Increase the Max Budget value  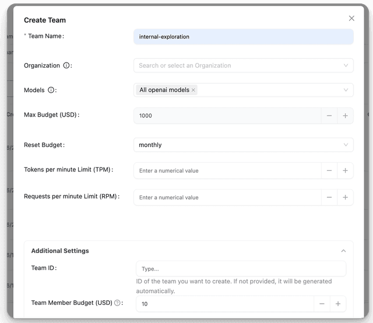point(345,115)
